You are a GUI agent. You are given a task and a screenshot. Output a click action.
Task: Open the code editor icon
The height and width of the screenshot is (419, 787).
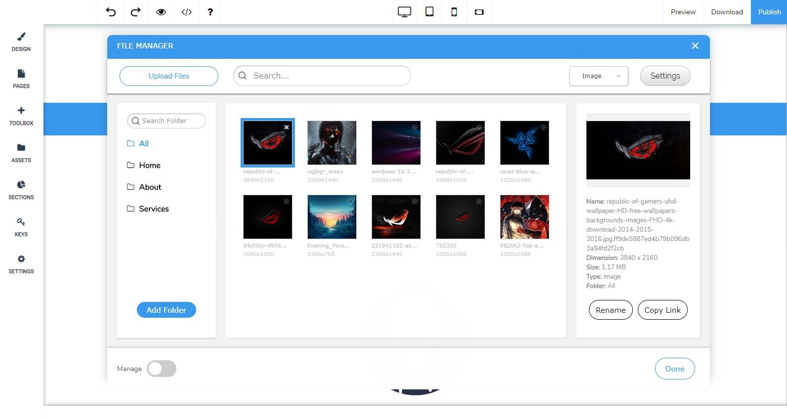[186, 12]
